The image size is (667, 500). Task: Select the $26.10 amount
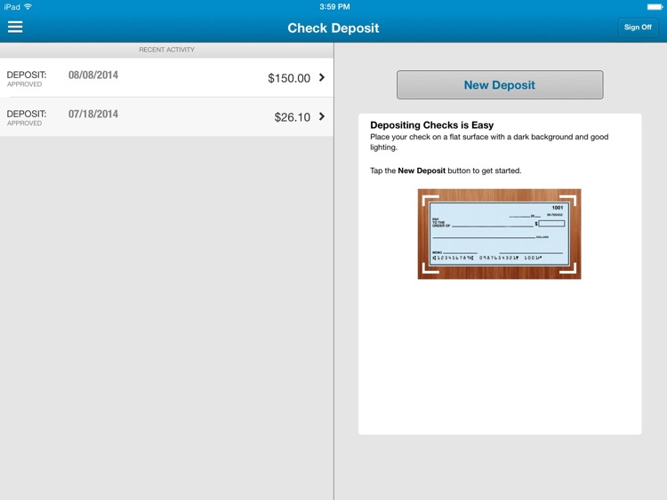[x=293, y=117]
